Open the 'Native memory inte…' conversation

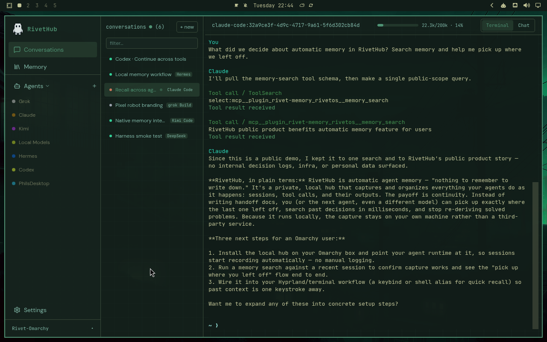(x=152, y=121)
